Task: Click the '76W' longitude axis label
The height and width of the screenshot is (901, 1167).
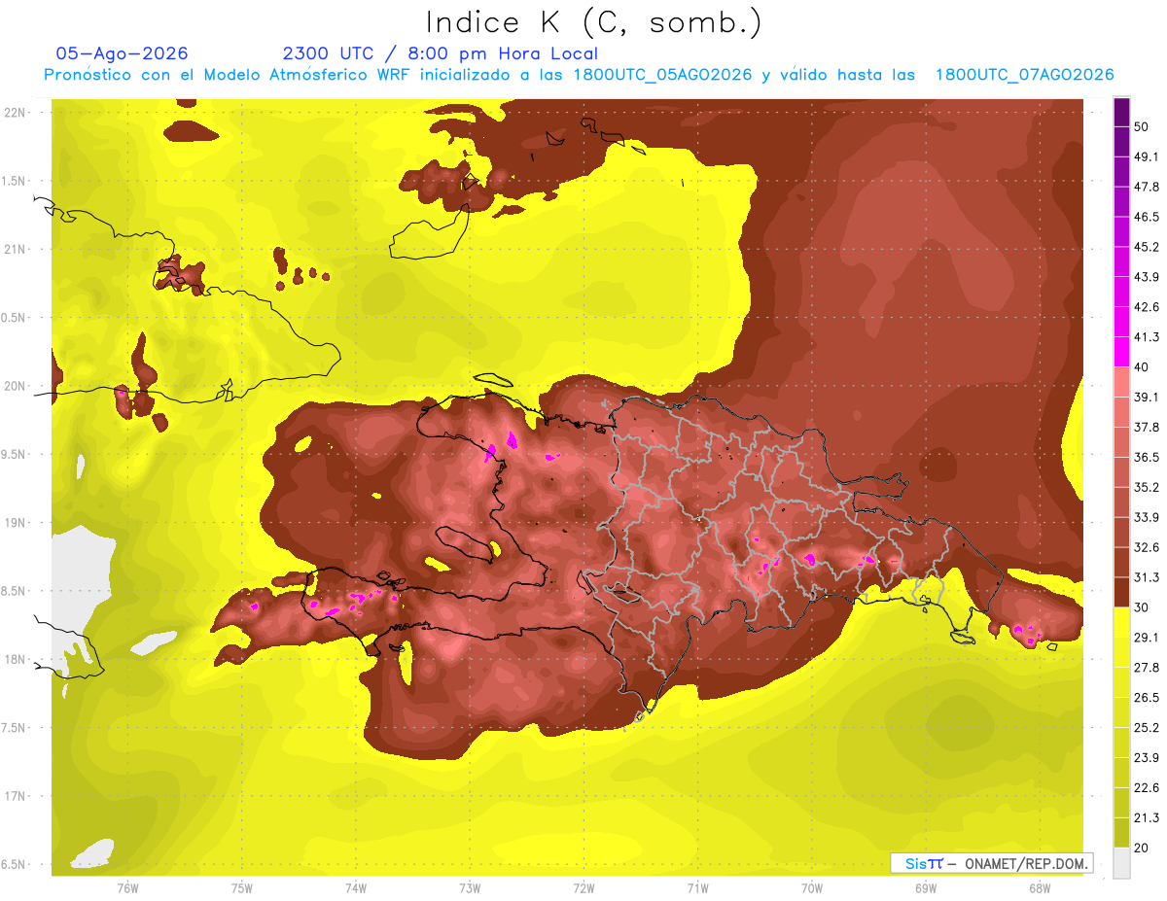Action: pyautogui.click(x=127, y=888)
